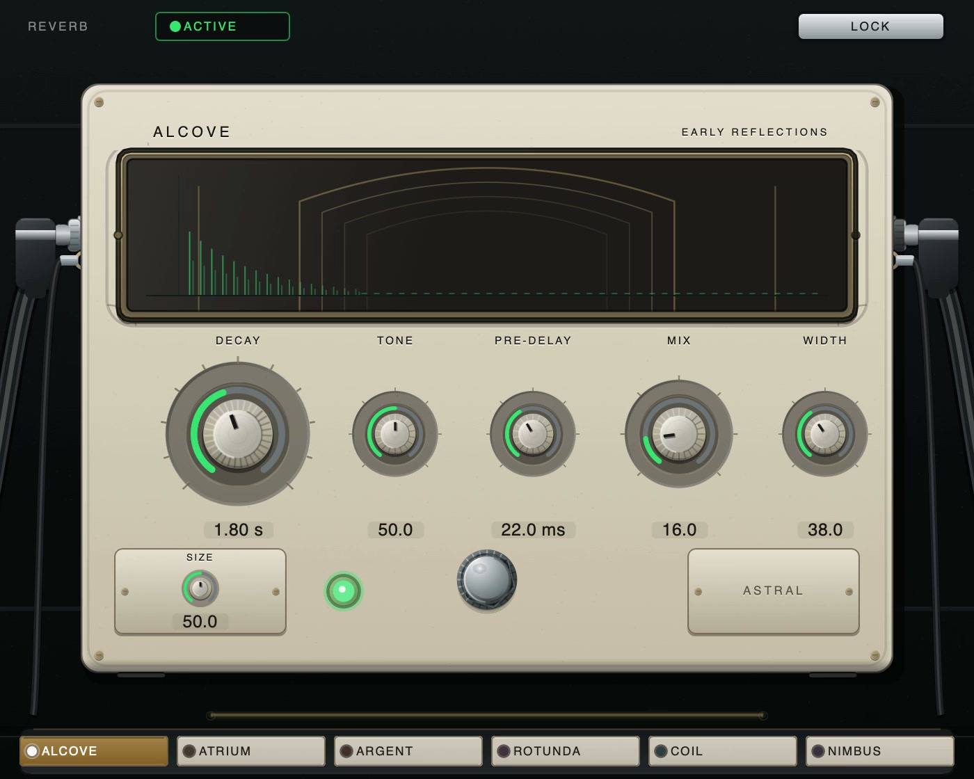The height and width of the screenshot is (779, 974).
Task: Click the Mix knob
Action: coord(679,434)
